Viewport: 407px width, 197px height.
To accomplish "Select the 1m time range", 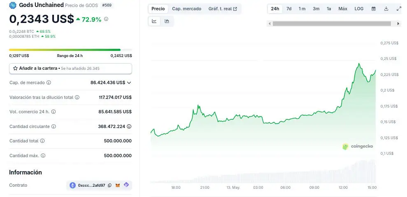I will tap(302, 9).
